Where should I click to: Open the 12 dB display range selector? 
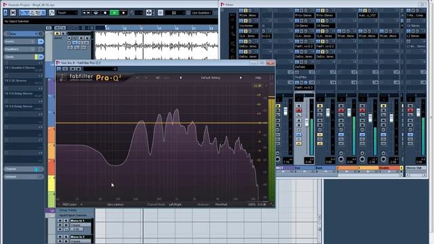(x=258, y=86)
